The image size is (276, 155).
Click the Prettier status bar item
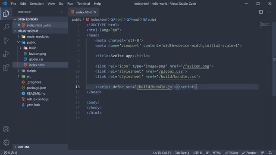coord(249,152)
